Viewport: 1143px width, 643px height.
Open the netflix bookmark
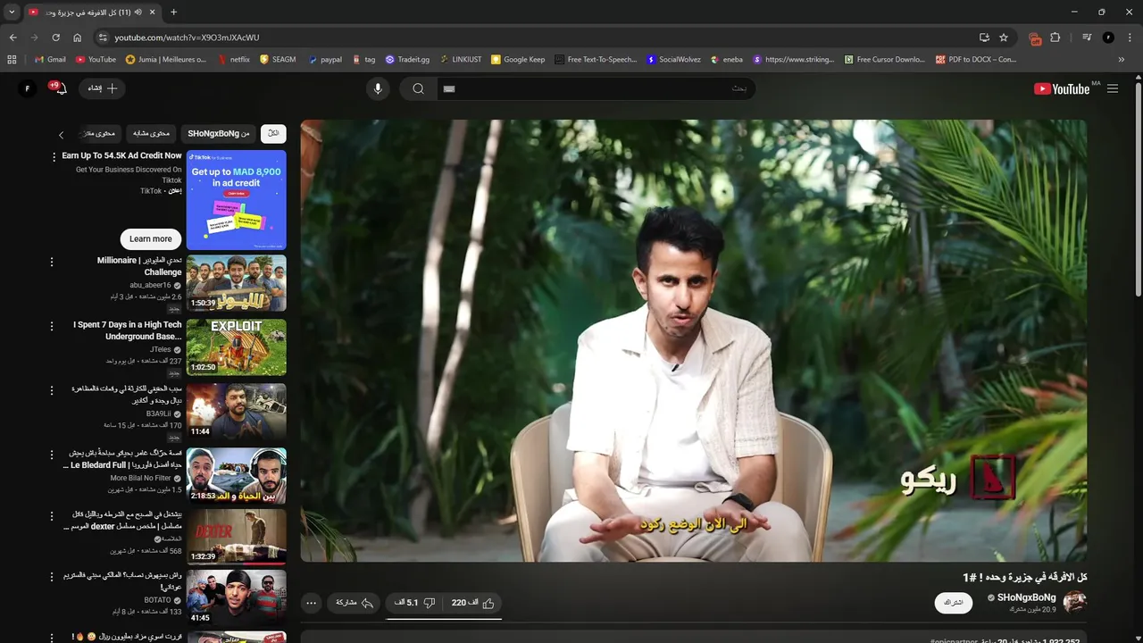coord(233,60)
